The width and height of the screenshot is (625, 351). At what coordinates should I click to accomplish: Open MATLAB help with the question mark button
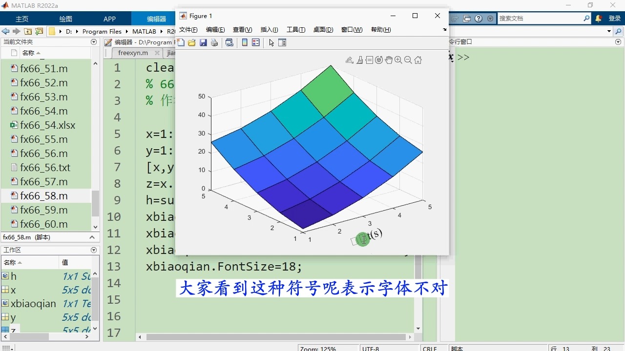478,18
